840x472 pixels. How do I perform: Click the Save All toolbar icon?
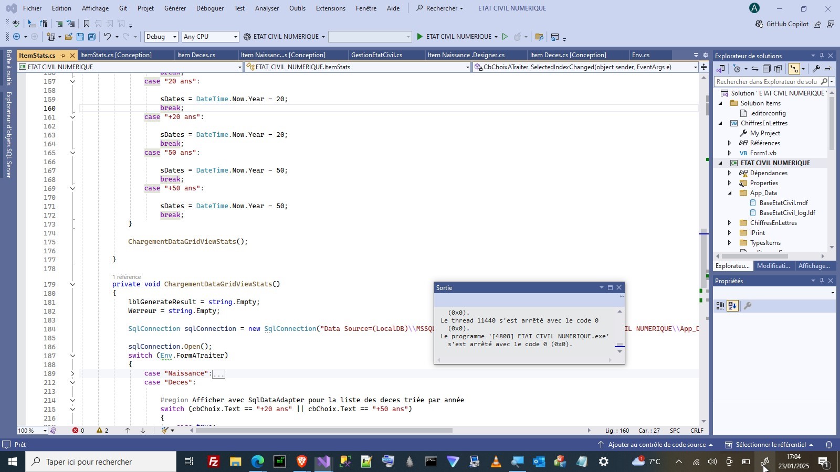click(x=91, y=37)
